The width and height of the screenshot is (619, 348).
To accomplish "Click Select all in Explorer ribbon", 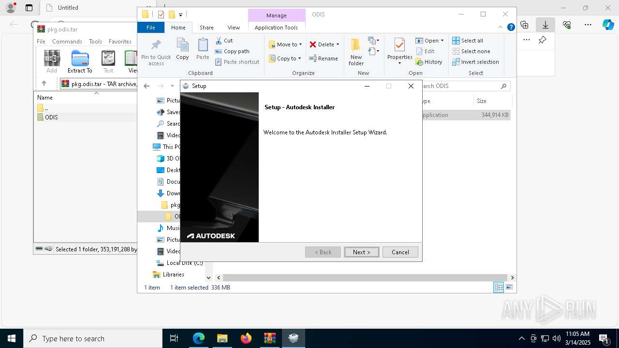I will tap(468, 41).
